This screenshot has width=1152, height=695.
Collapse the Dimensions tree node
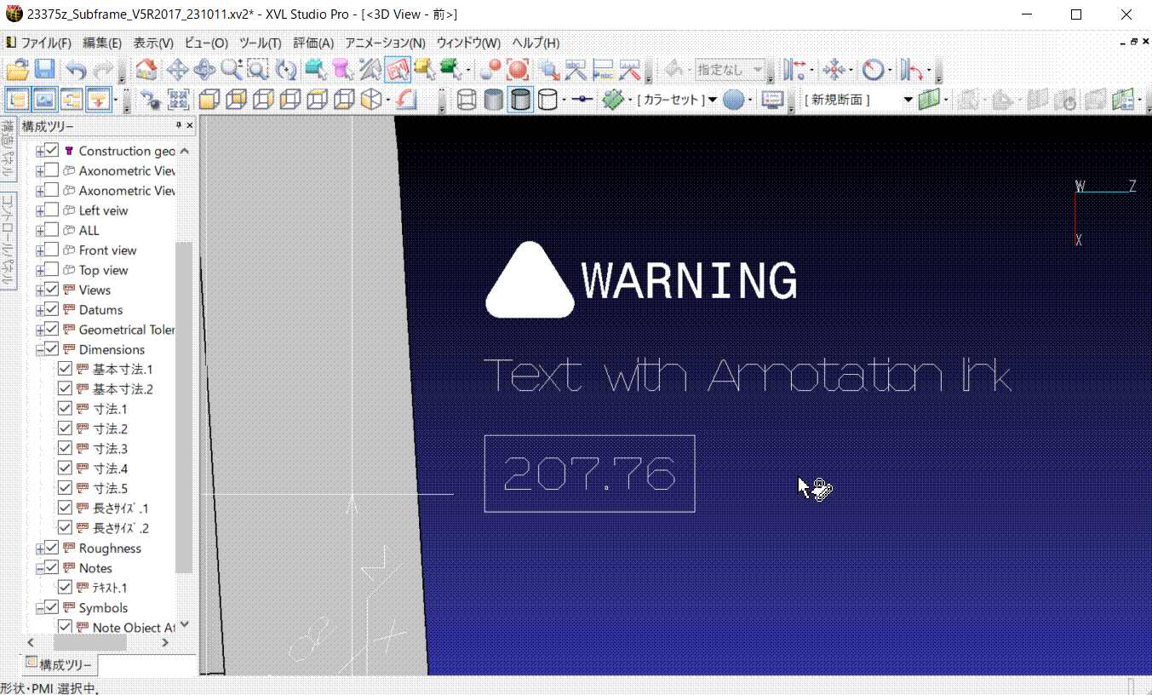[40, 350]
